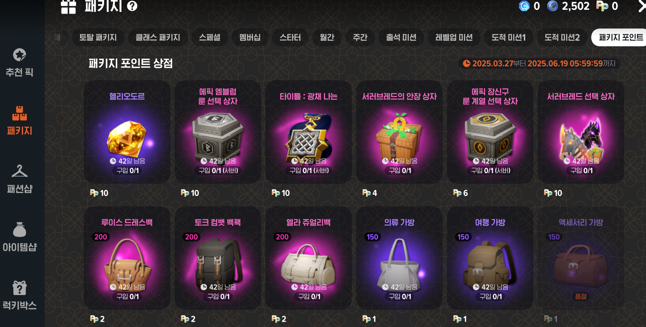Choose the 서러브레드 선택 상자 horse card
Image resolution: width=646 pixels, height=327 pixels.
[581, 132]
